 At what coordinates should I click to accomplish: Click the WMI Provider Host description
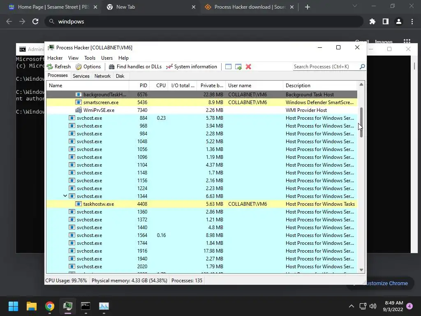[306, 110]
